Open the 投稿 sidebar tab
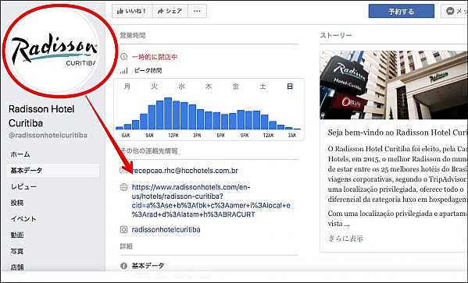 [x=17, y=203]
